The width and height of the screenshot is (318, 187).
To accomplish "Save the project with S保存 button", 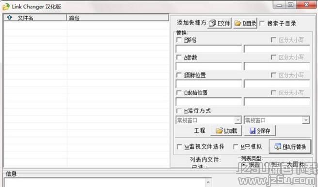I will (x=260, y=131).
